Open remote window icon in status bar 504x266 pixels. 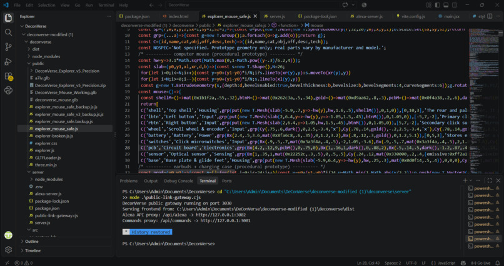coord(7,263)
